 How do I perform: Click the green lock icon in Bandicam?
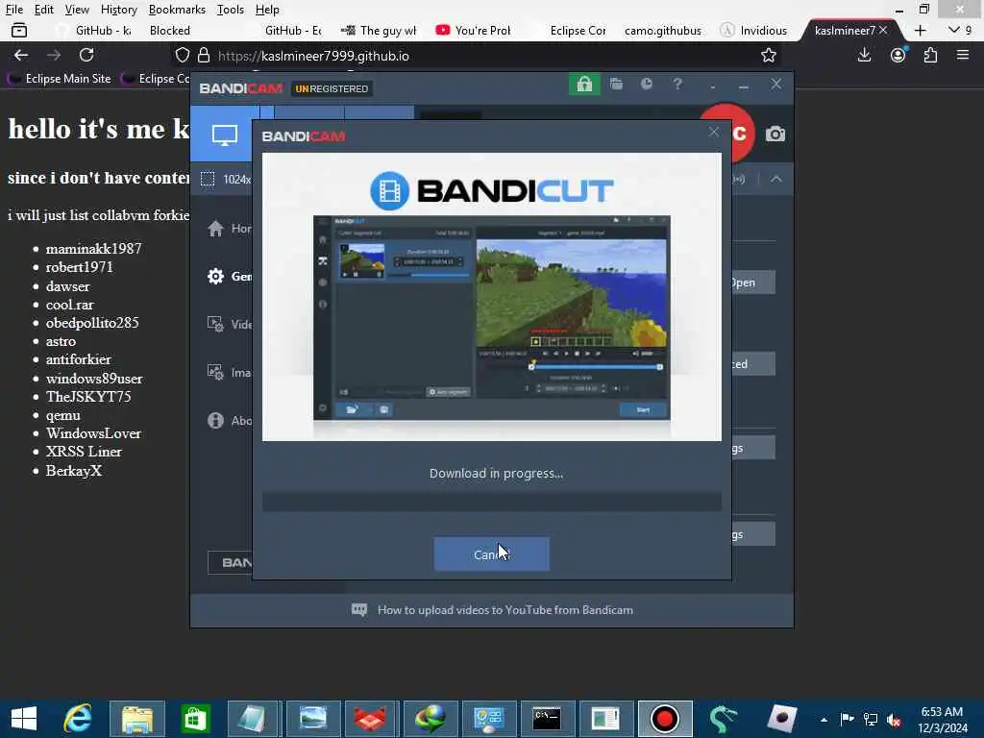point(584,85)
